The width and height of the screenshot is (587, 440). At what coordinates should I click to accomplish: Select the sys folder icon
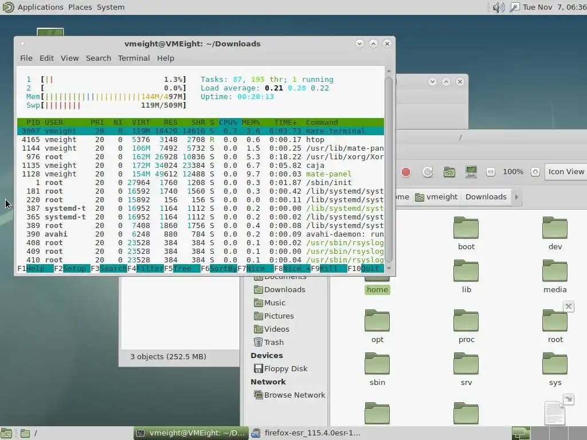pos(555,364)
